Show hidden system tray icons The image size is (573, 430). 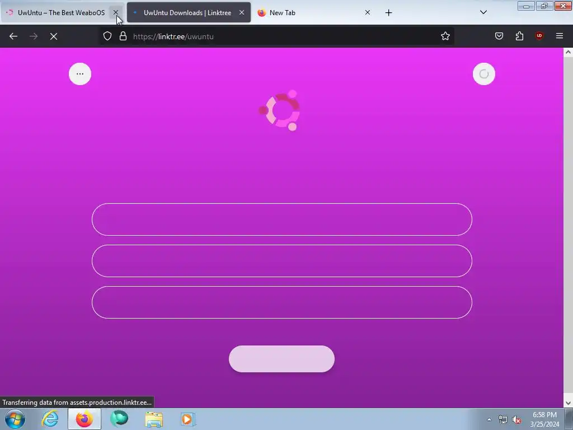[x=489, y=419]
